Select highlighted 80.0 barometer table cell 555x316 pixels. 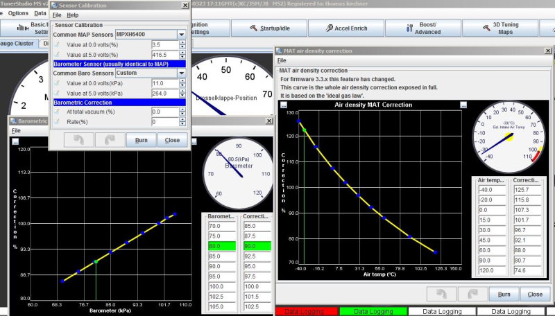[x=221, y=245]
